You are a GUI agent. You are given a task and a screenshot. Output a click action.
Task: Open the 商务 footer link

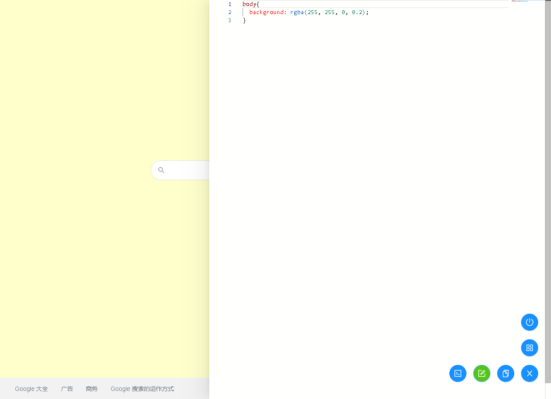(92, 389)
